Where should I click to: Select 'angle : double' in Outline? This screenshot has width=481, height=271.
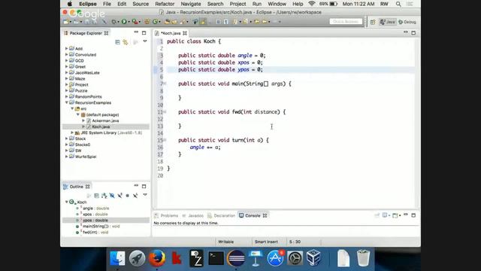tap(95, 209)
